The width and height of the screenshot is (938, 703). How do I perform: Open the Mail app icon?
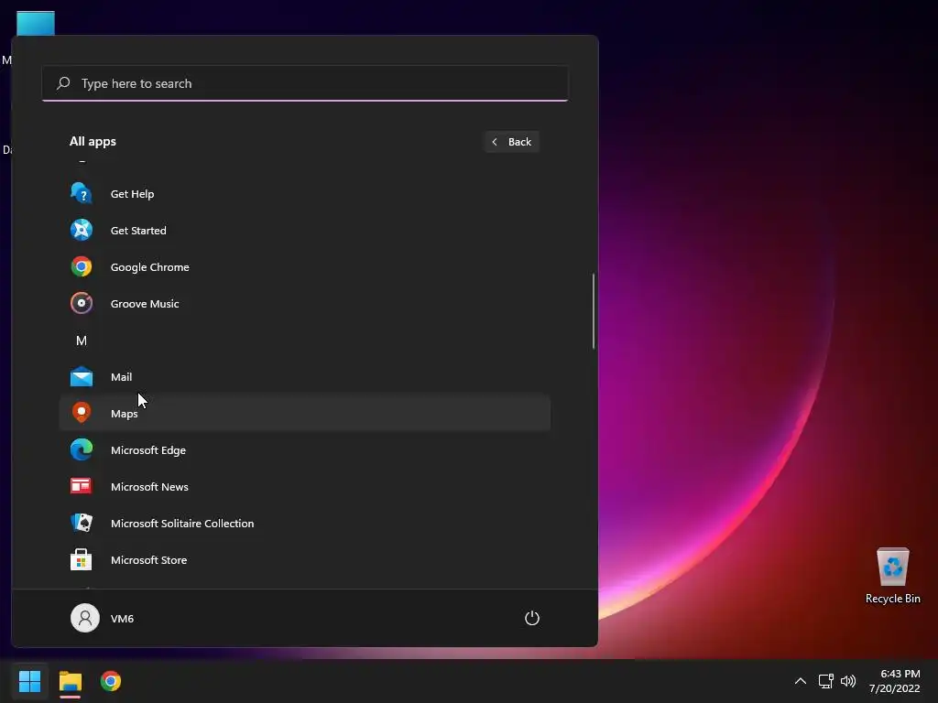point(82,376)
